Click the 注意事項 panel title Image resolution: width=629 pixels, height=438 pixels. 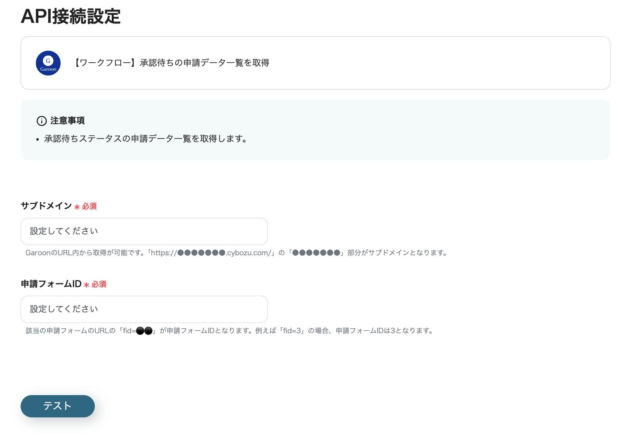pos(67,121)
